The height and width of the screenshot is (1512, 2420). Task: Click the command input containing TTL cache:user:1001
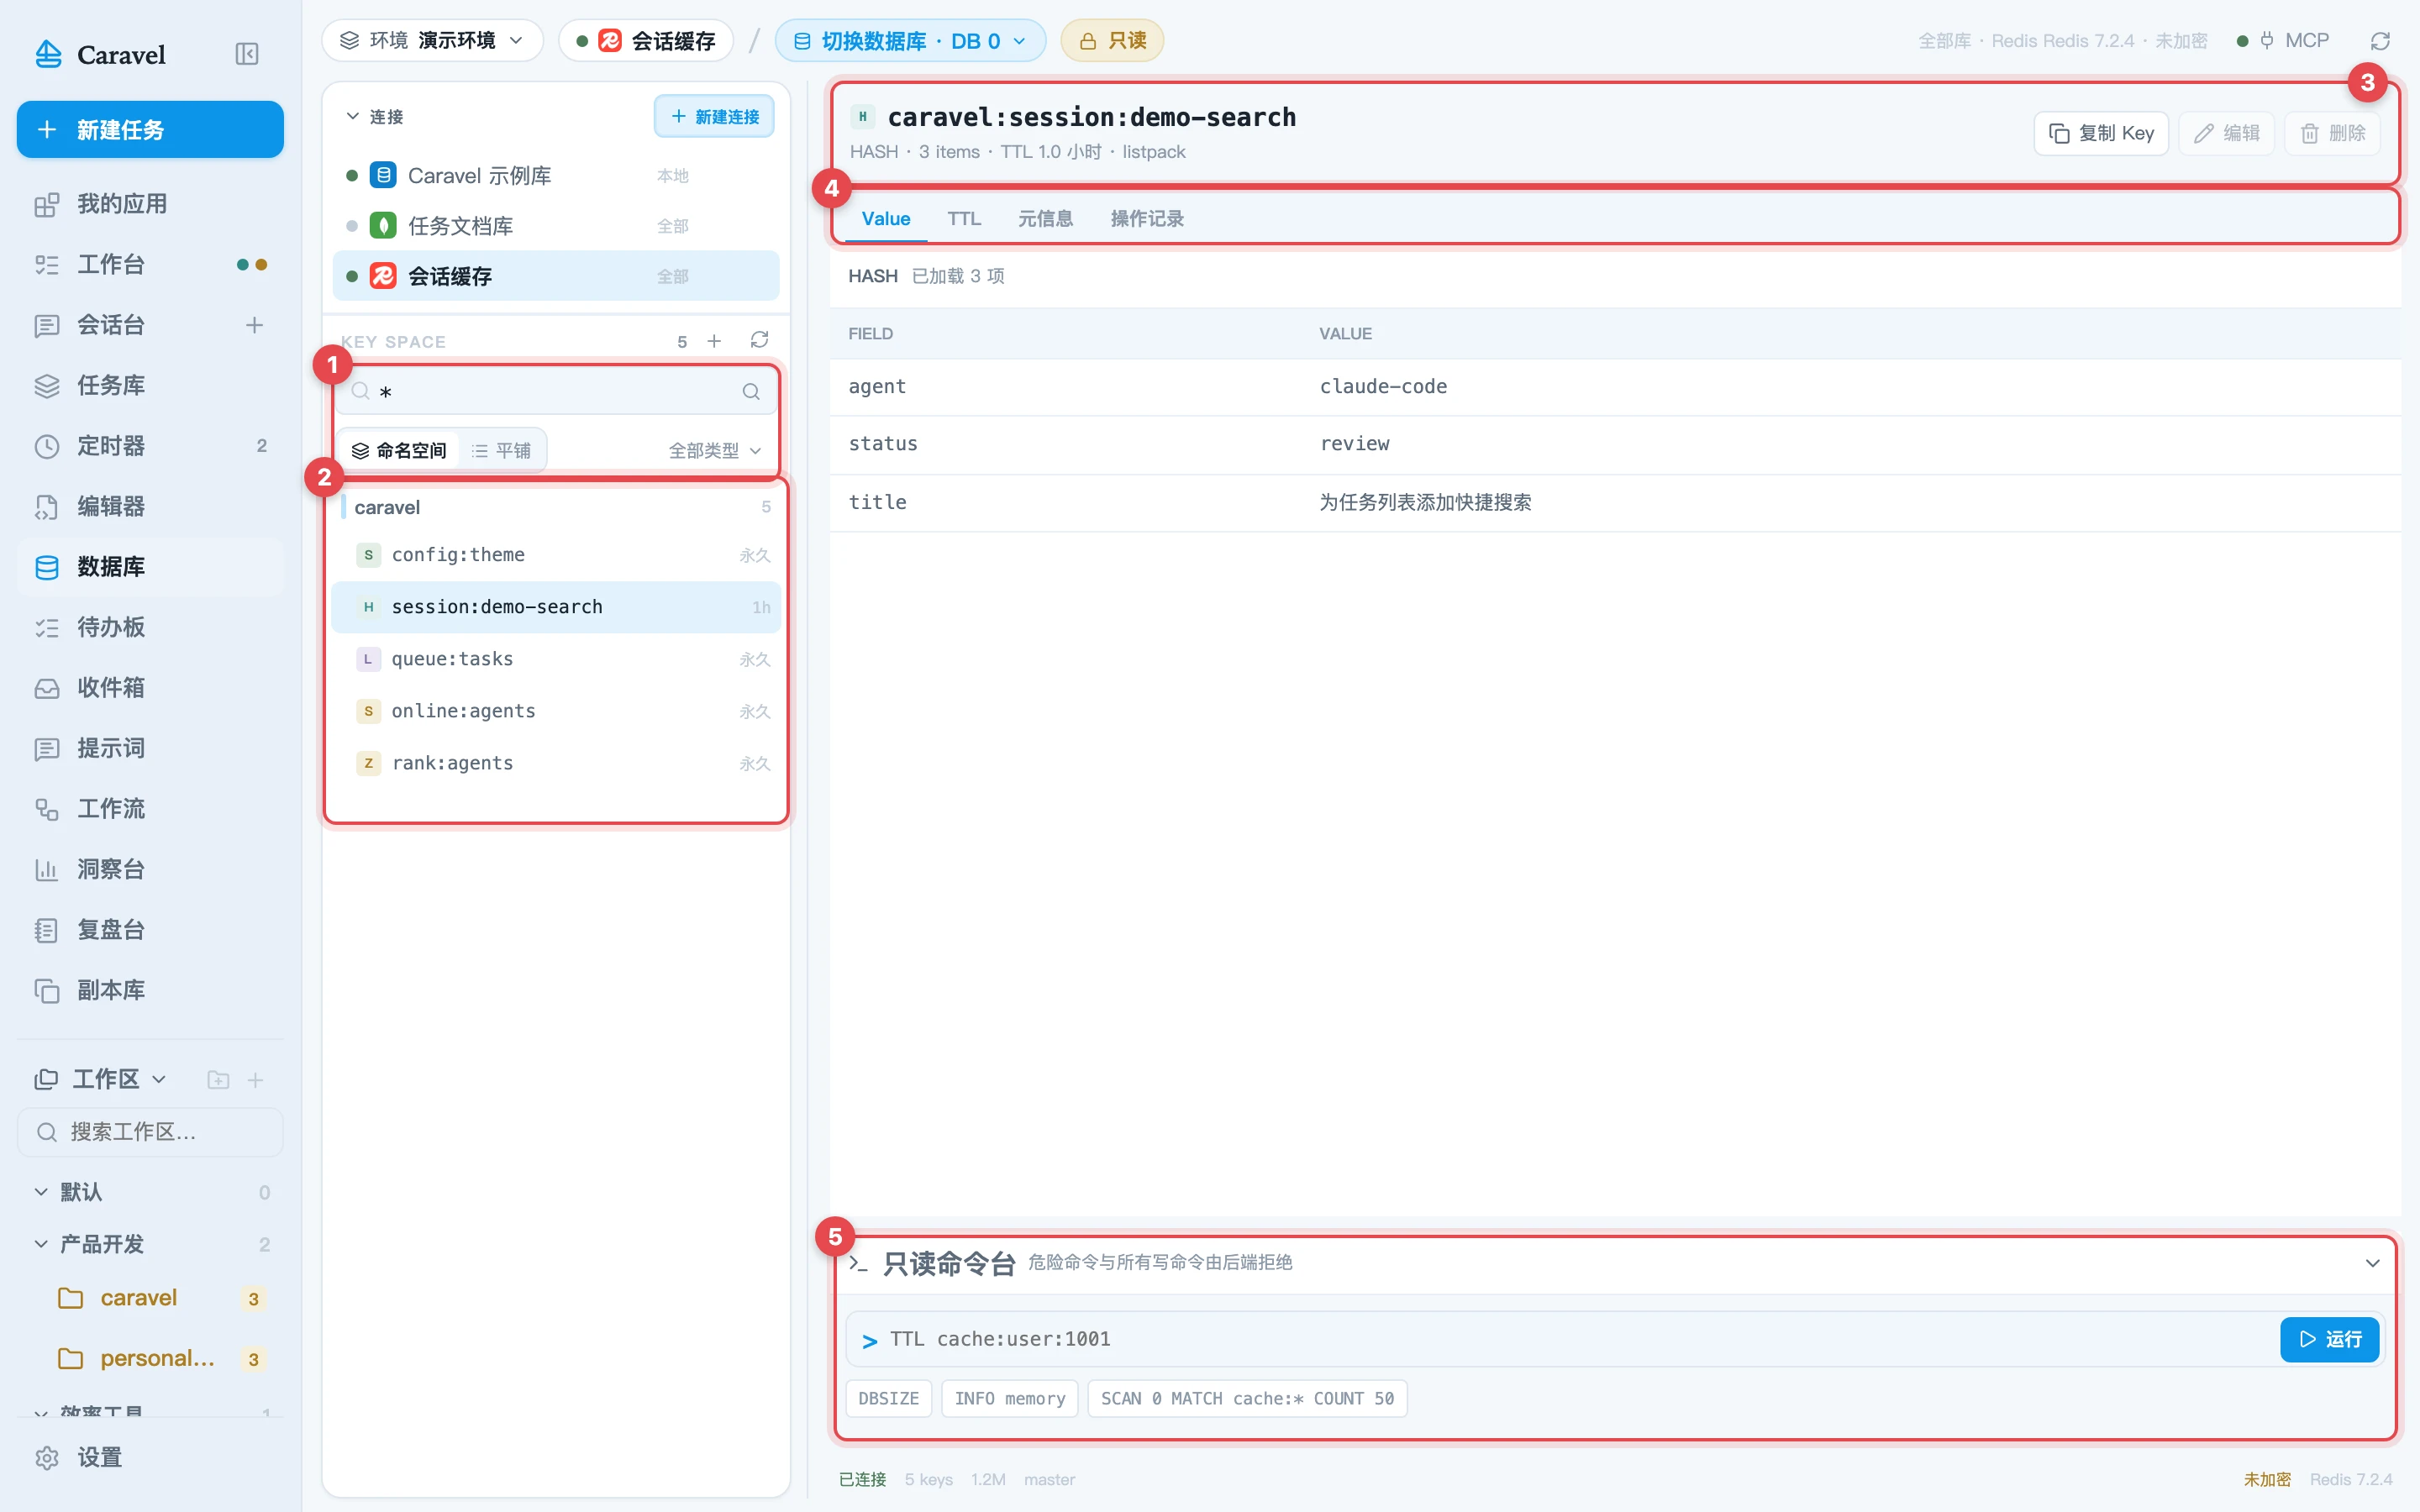pyautogui.click(x=1564, y=1339)
